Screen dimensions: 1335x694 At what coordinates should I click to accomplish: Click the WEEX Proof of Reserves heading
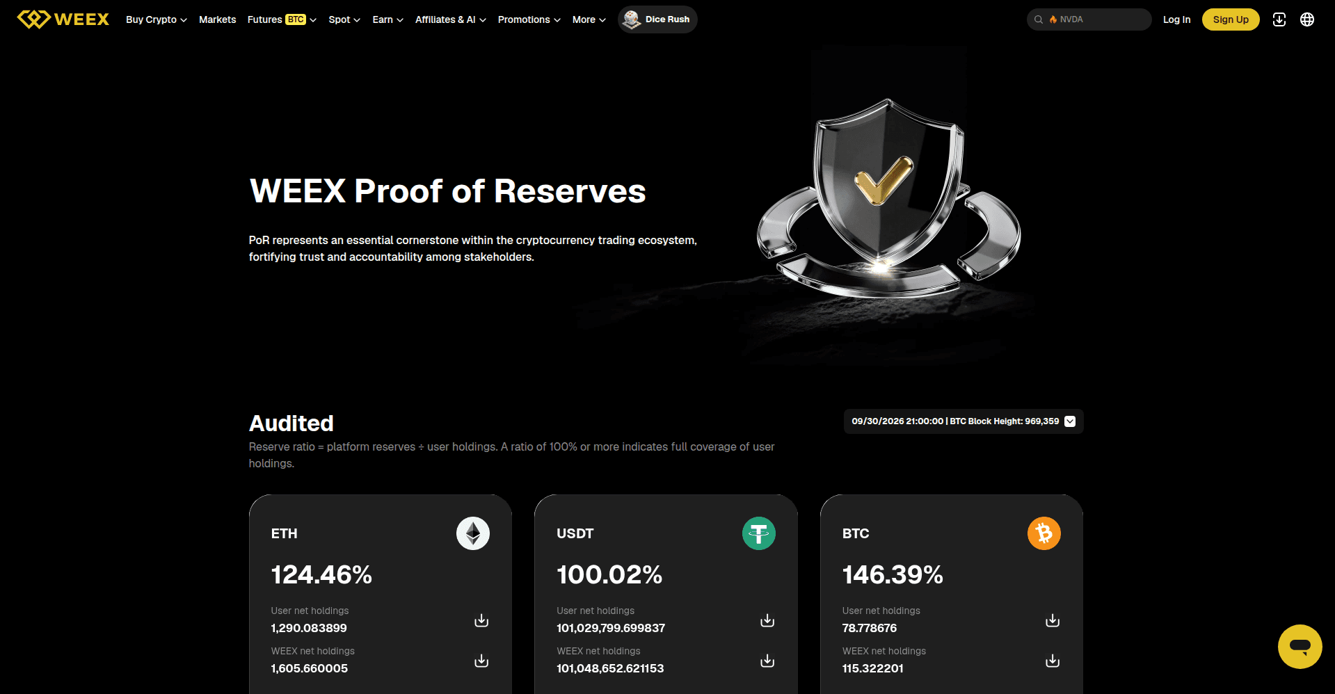448,191
